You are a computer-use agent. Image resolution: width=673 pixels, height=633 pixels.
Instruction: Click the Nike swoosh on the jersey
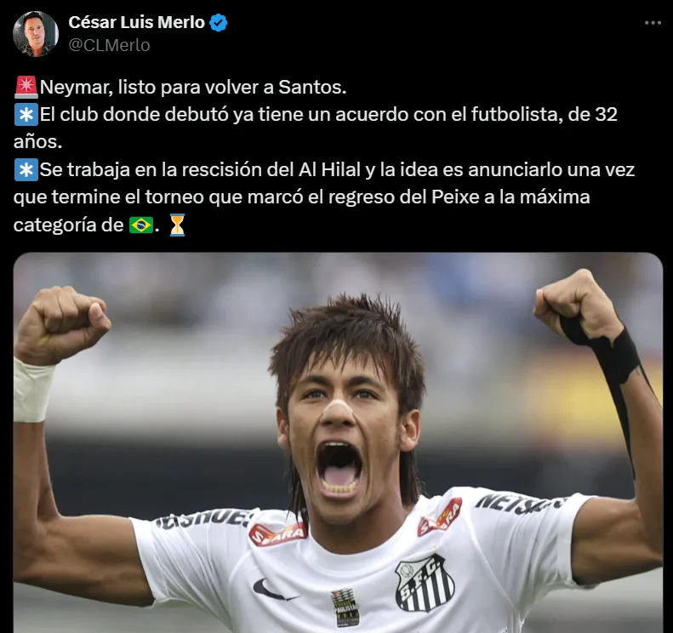coord(273,590)
